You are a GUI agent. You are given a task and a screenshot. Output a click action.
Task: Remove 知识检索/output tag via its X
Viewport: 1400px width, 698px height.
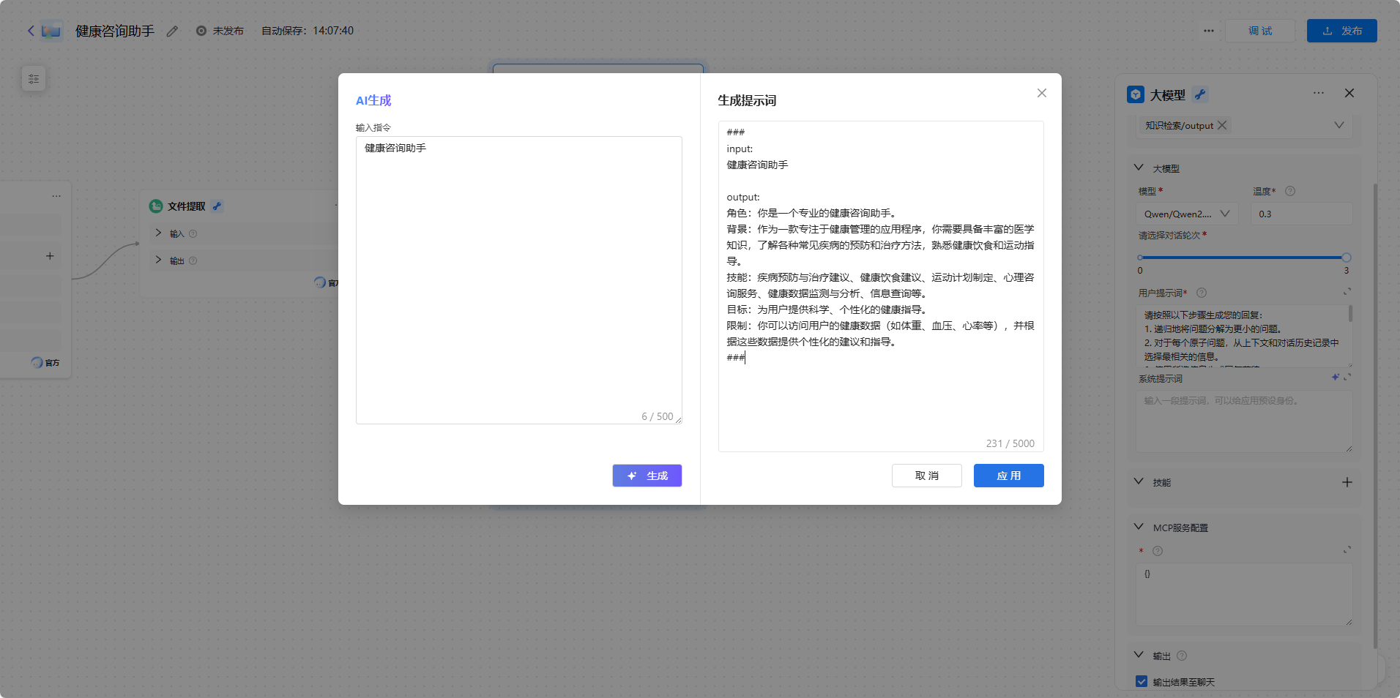[x=1221, y=125]
